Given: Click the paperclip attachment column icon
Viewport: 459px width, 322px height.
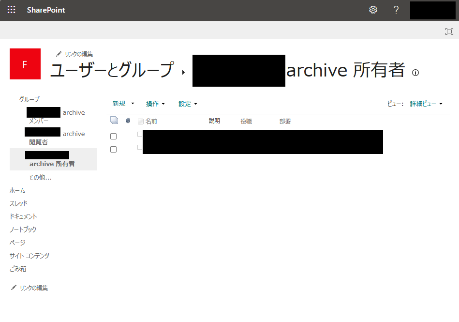Looking at the screenshot, I should (x=128, y=121).
